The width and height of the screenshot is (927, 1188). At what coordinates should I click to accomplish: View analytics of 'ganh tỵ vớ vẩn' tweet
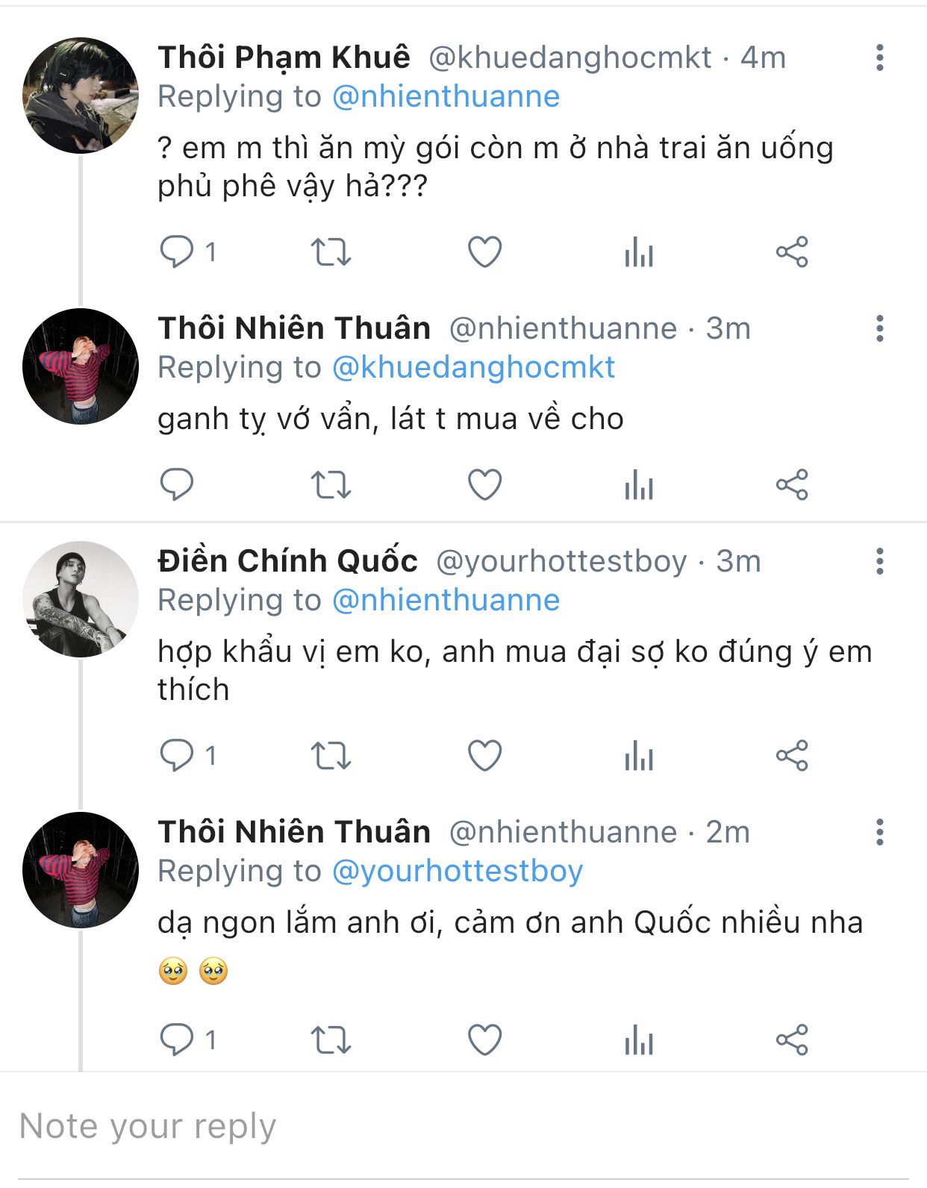pos(639,485)
